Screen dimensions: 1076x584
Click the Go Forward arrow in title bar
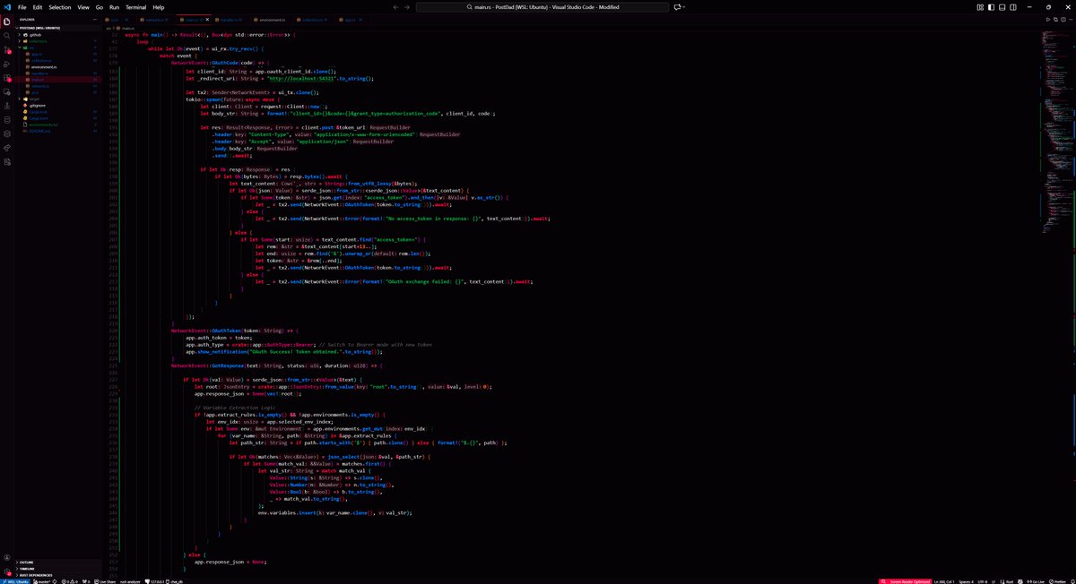point(407,7)
